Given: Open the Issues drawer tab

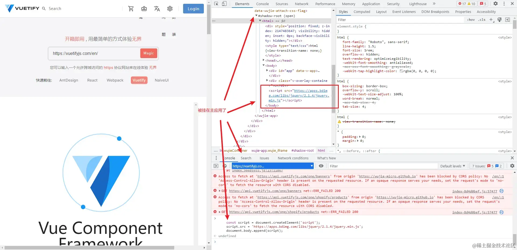Looking at the screenshot, I should tap(264, 158).
